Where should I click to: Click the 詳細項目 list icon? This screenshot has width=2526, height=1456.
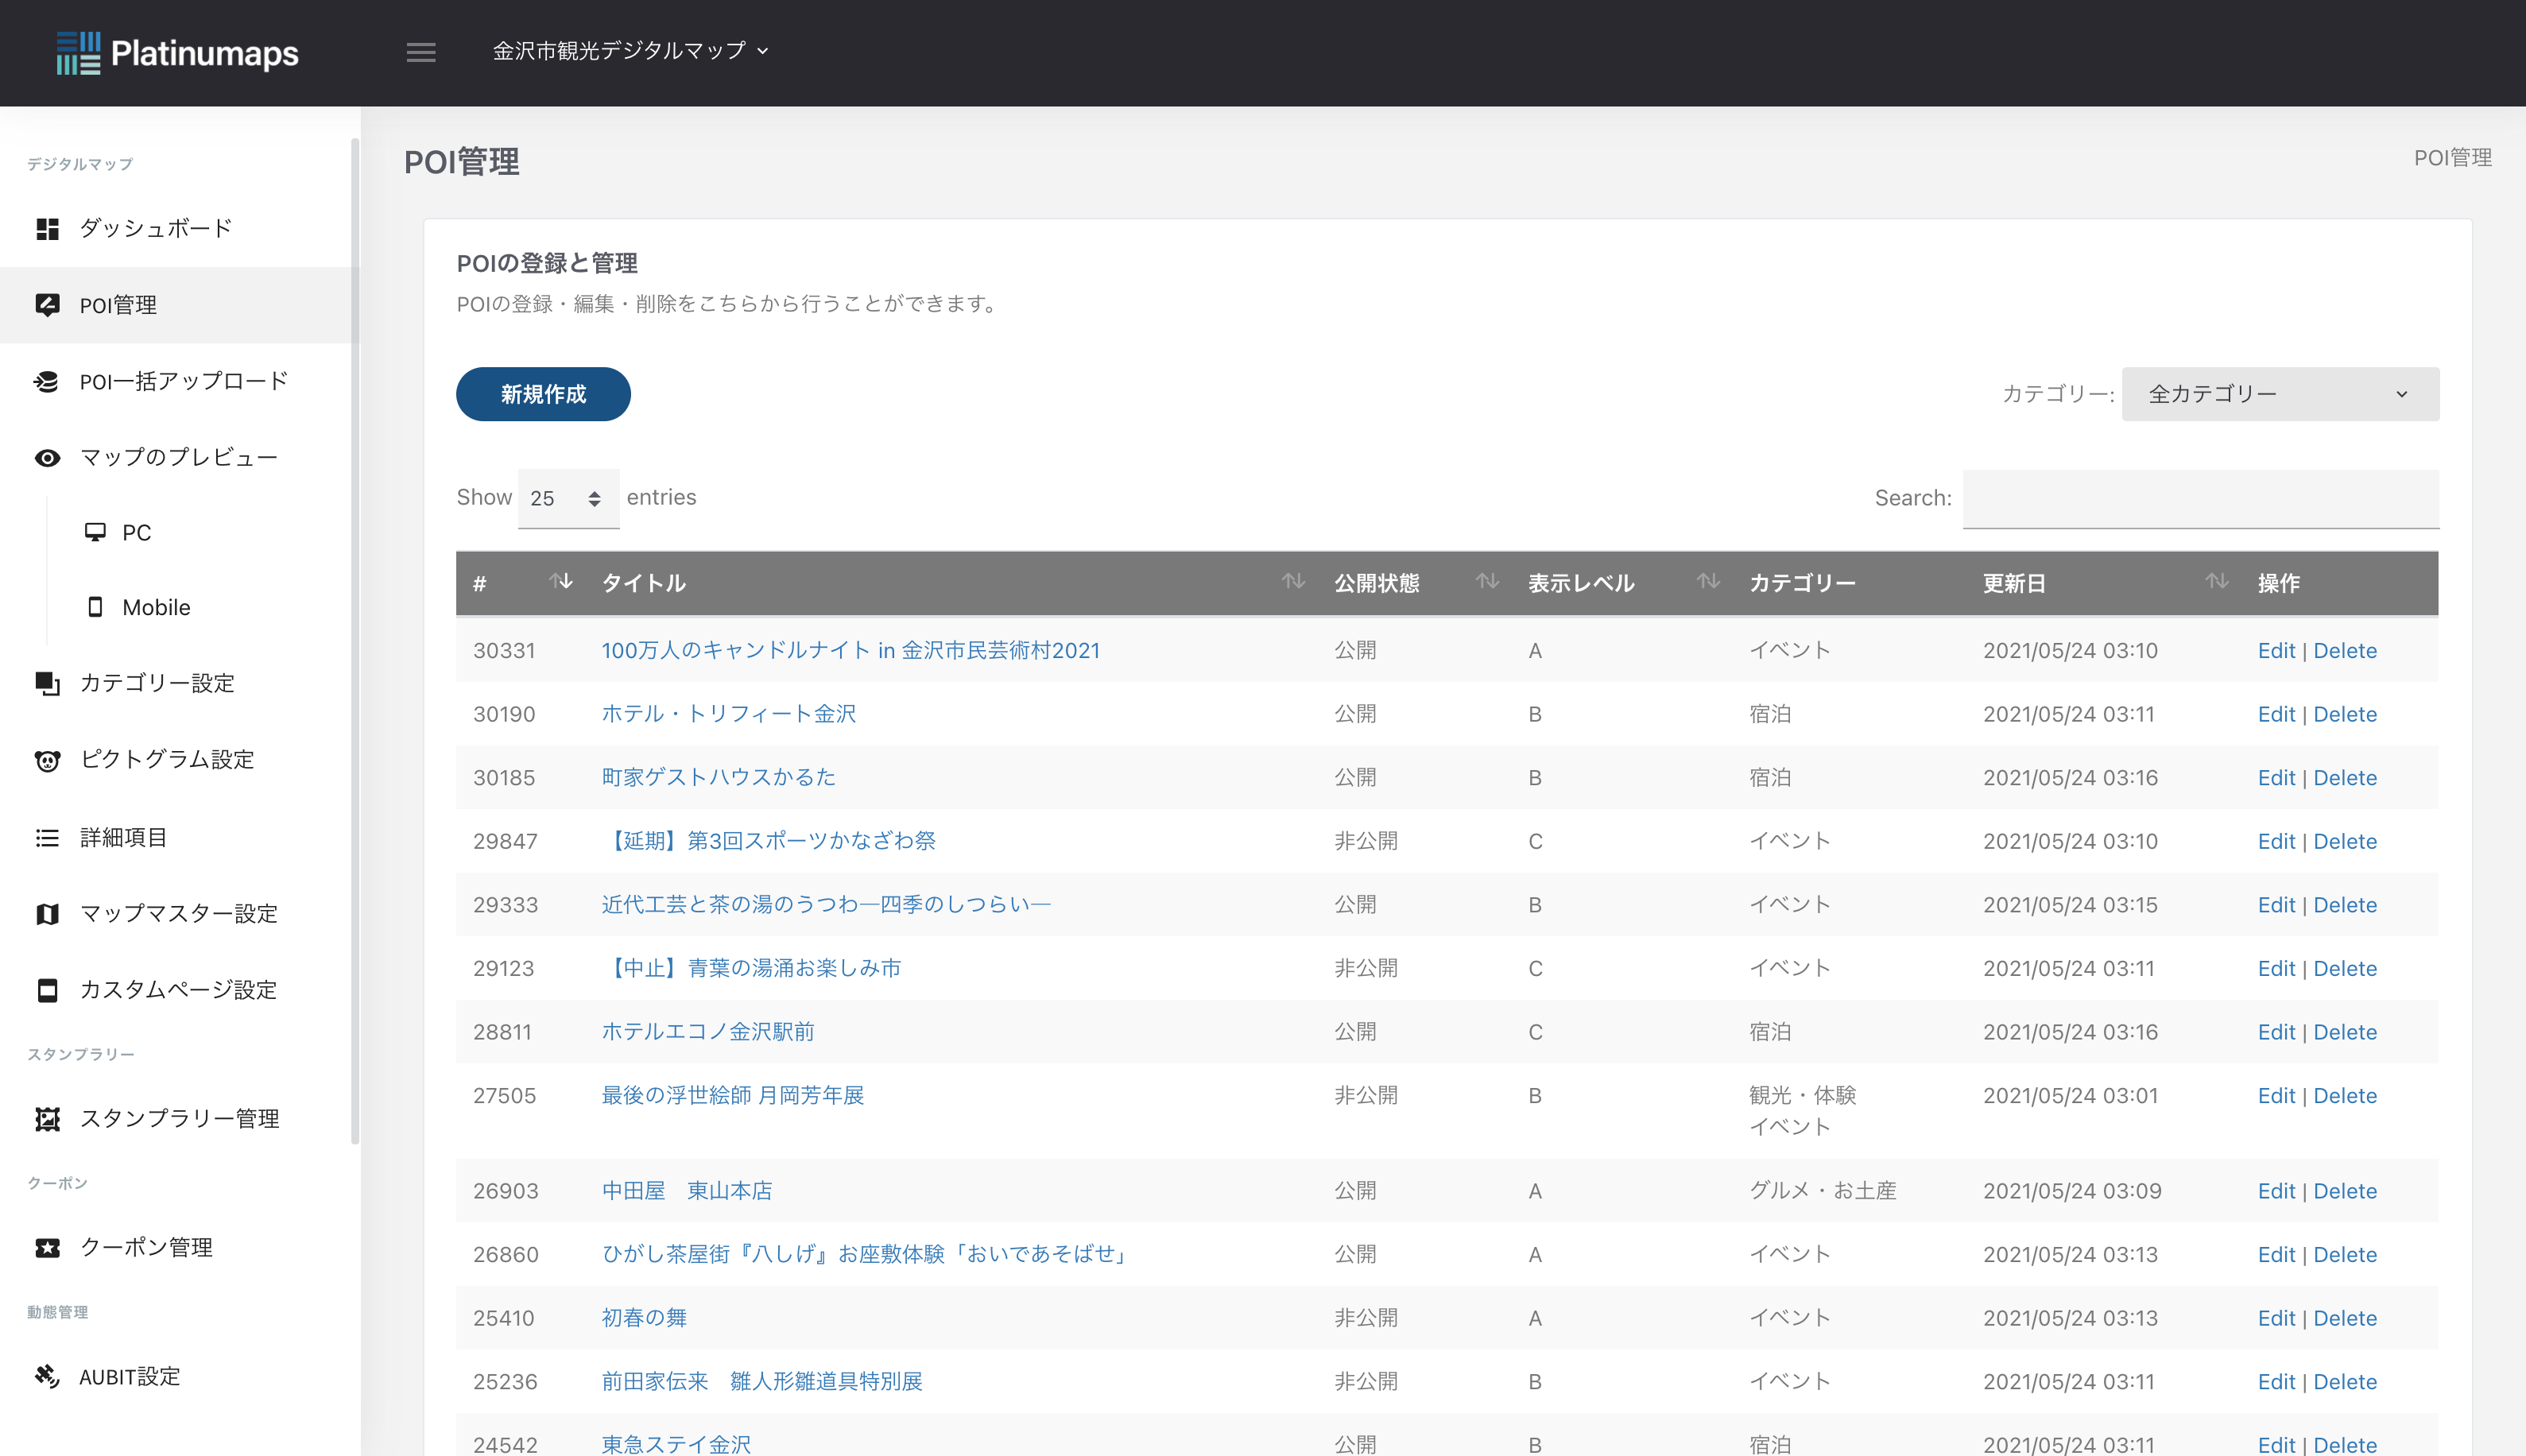point(47,837)
